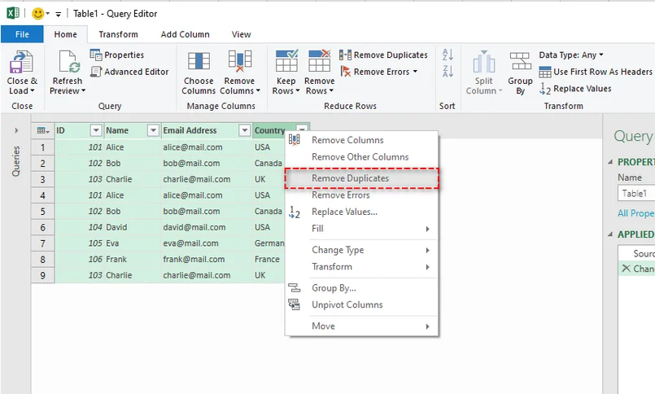
Task: Open the Move submenu
Action: (x=361, y=326)
